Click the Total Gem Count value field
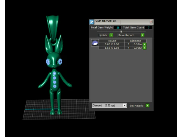182x137 pixels. click(149, 27)
